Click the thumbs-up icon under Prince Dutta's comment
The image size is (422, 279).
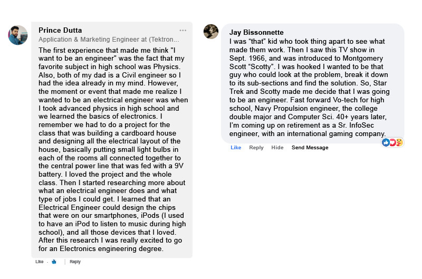(x=54, y=262)
